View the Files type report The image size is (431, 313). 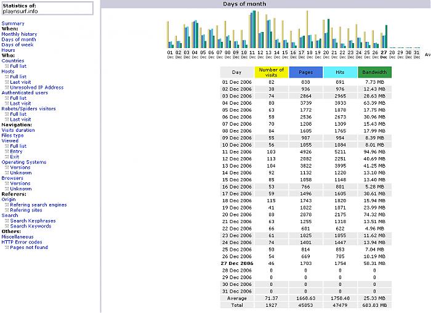coord(13,136)
